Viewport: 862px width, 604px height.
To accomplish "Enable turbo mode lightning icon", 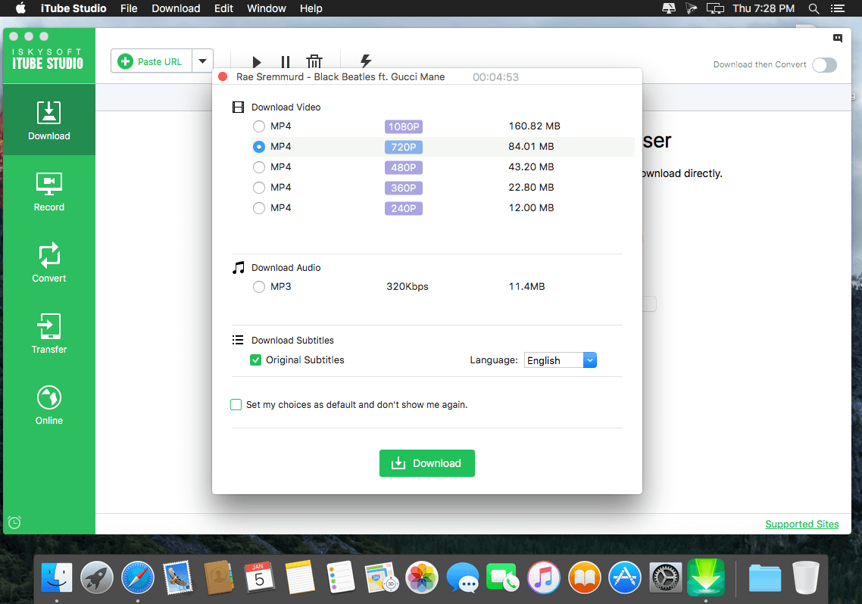I will tap(366, 61).
